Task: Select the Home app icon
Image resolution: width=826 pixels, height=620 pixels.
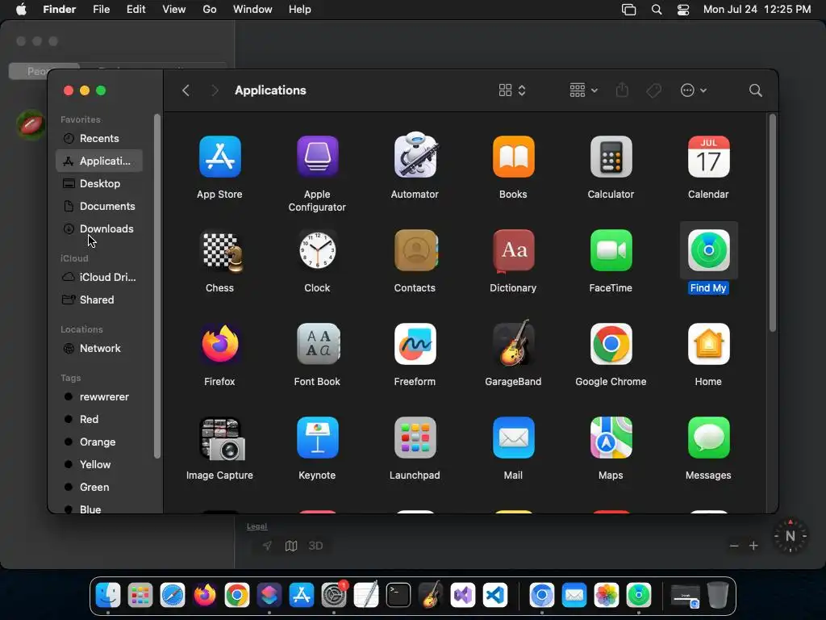Action: (708, 344)
